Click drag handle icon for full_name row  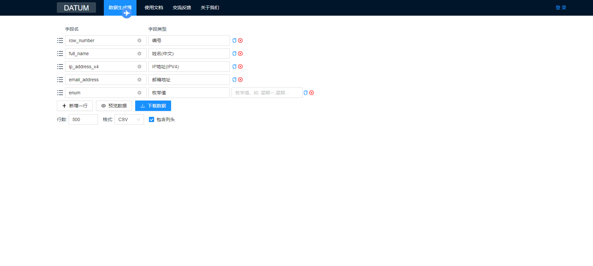coord(60,54)
